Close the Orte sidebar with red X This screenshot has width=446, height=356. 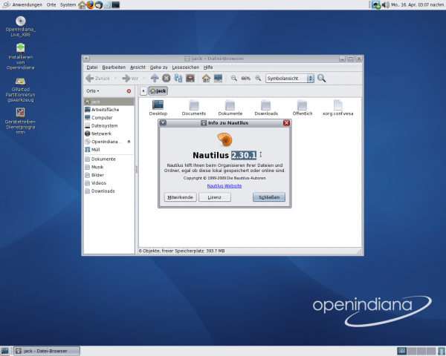(x=129, y=91)
